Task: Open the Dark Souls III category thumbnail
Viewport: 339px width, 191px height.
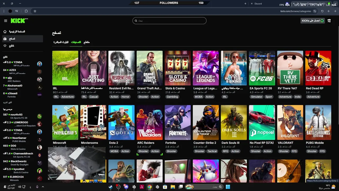Action: pos(234,123)
